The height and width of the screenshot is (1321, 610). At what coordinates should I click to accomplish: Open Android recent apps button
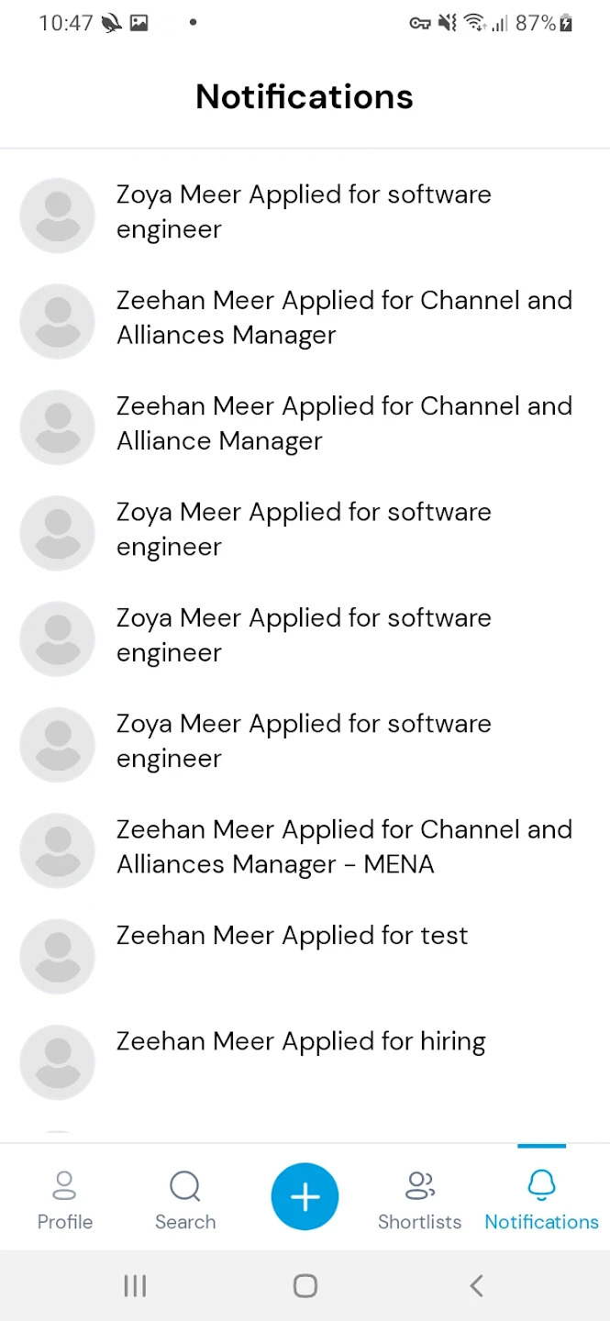pyautogui.click(x=135, y=1285)
